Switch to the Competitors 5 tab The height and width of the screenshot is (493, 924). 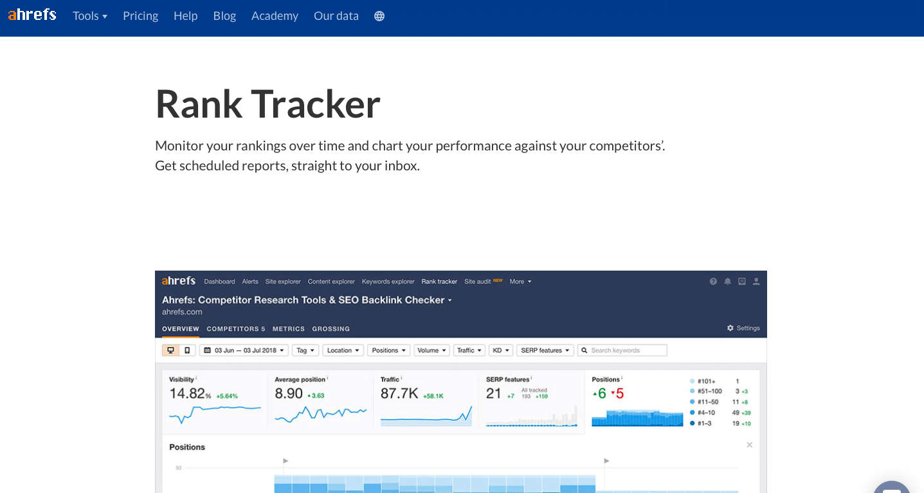[236, 329]
